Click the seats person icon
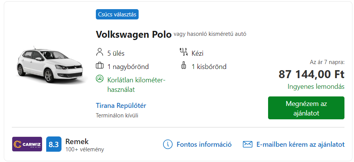This screenshot has width=354, height=162. [x=99, y=52]
